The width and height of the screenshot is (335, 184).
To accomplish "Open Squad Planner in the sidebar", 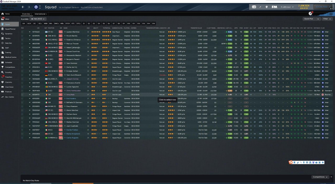I will [x=10, y=29].
